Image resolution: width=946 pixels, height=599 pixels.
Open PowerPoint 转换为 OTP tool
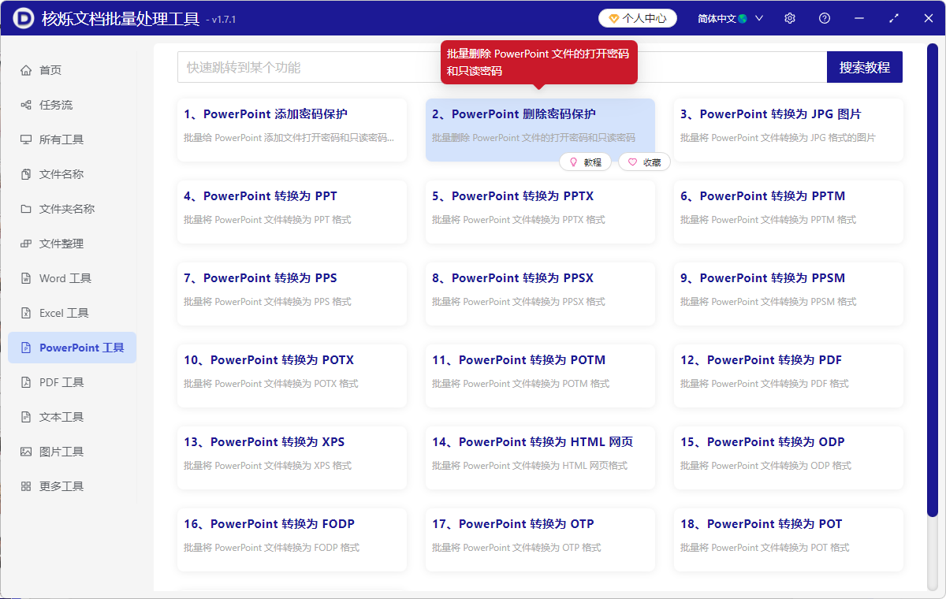point(540,540)
